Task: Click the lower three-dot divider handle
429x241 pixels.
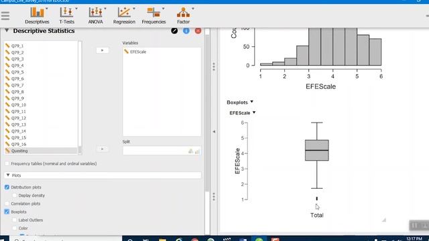Action: point(214,196)
